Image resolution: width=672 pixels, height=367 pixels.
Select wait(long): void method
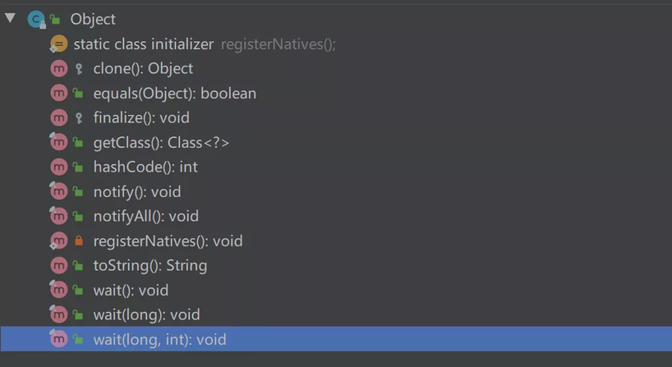[x=336, y=314]
